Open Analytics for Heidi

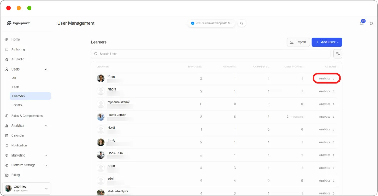pyautogui.click(x=327, y=129)
